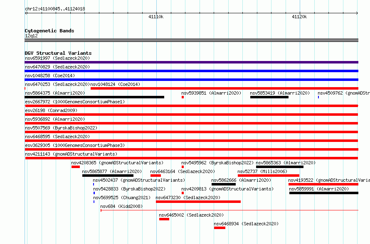The width and height of the screenshot is (370, 244).
Task: Click nsv4502437 (gnomADStructuralVariants) label
Action: pos(139,180)
